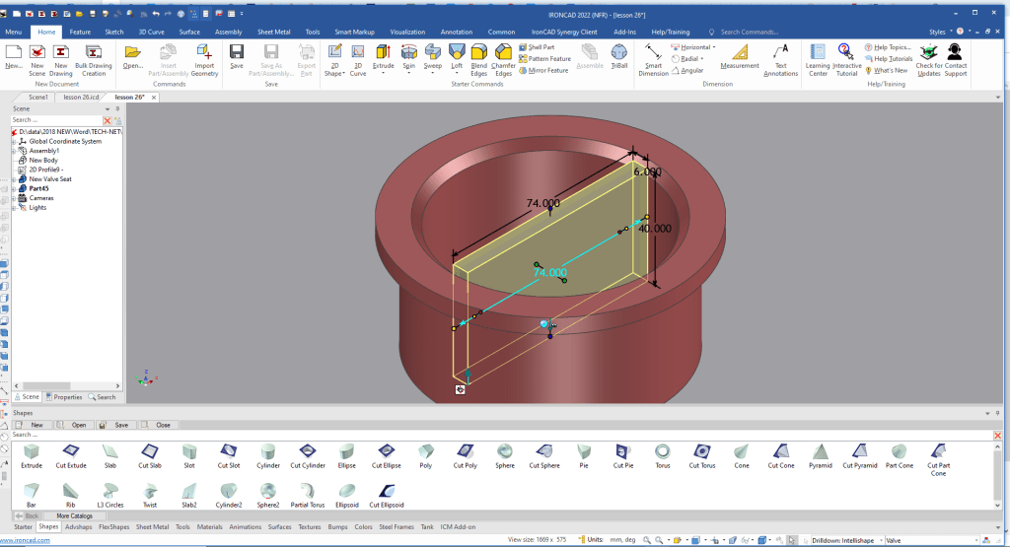Switch to the Sheet Metal ribbon tab
This screenshot has width=1010, height=547.
pos(274,32)
